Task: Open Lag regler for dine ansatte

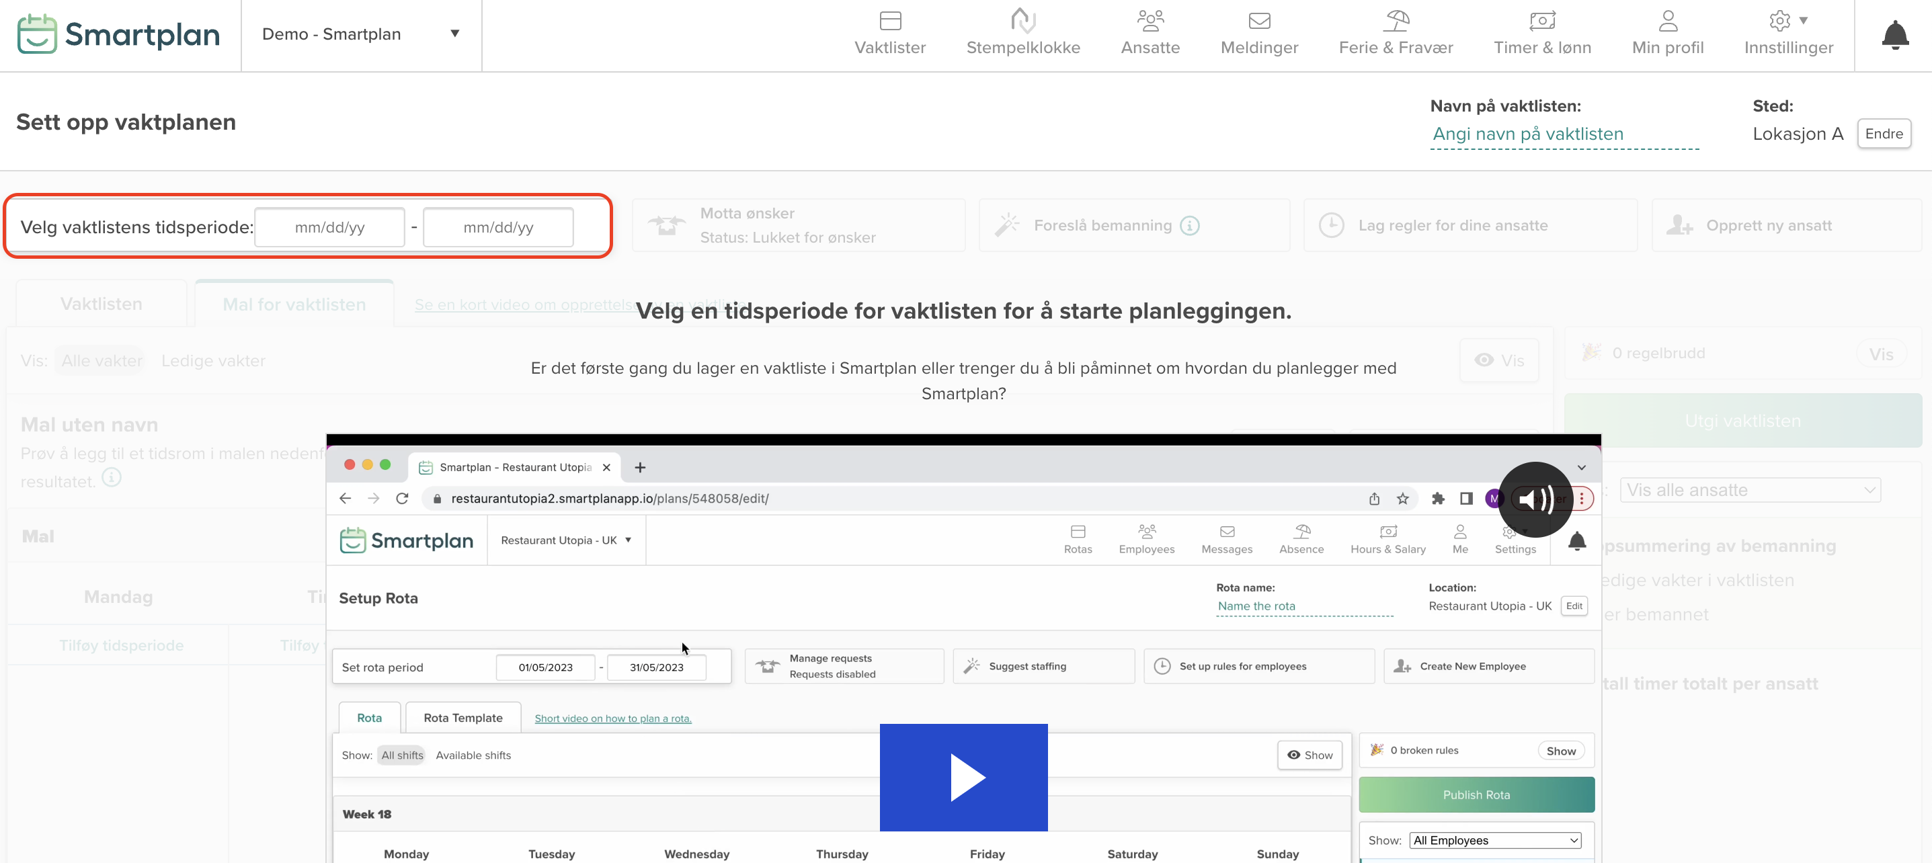Action: click(x=1470, y=225)
